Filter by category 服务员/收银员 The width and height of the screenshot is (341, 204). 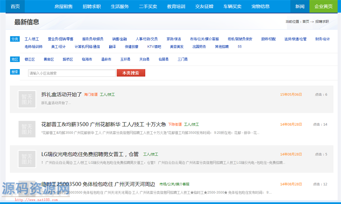pyautogui.click(x=93, y=39)
